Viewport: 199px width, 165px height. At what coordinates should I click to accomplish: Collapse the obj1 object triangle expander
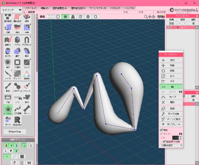tap(178, 27)
